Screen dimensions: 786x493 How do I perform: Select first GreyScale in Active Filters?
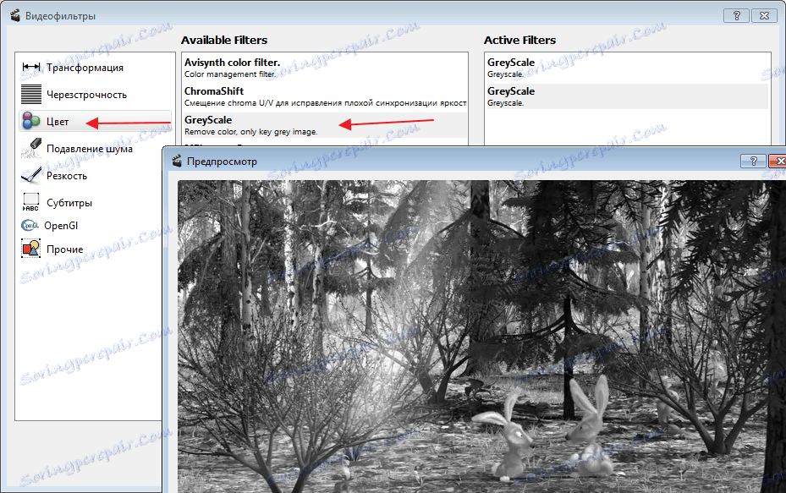click(627, 68)
